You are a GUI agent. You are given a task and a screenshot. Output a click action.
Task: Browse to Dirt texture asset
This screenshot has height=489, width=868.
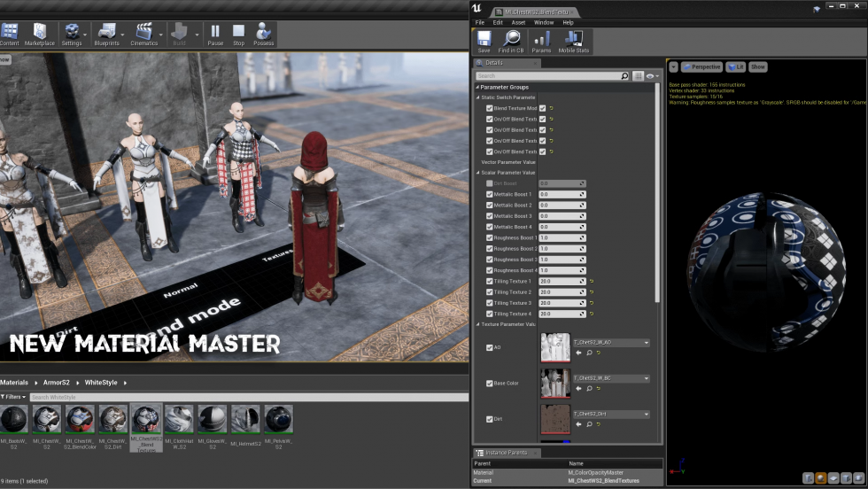click(590, 424)
